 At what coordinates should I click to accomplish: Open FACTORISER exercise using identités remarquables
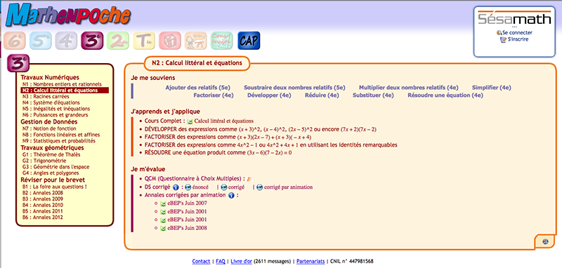(271, 145)
